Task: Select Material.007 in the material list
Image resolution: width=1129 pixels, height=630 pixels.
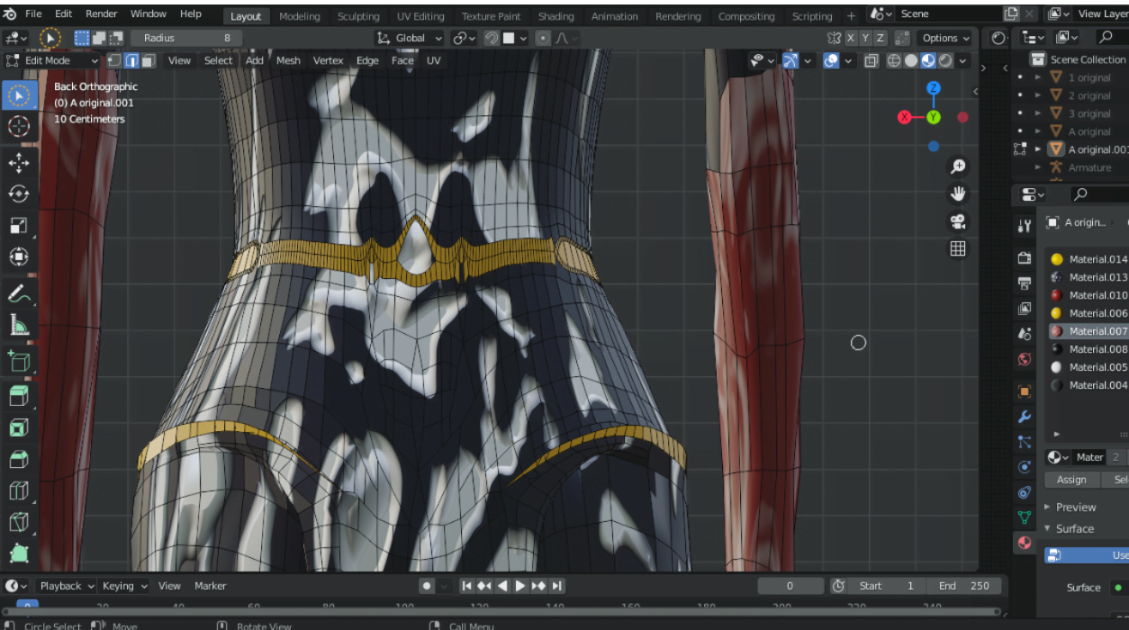Action: point(1088,331)
